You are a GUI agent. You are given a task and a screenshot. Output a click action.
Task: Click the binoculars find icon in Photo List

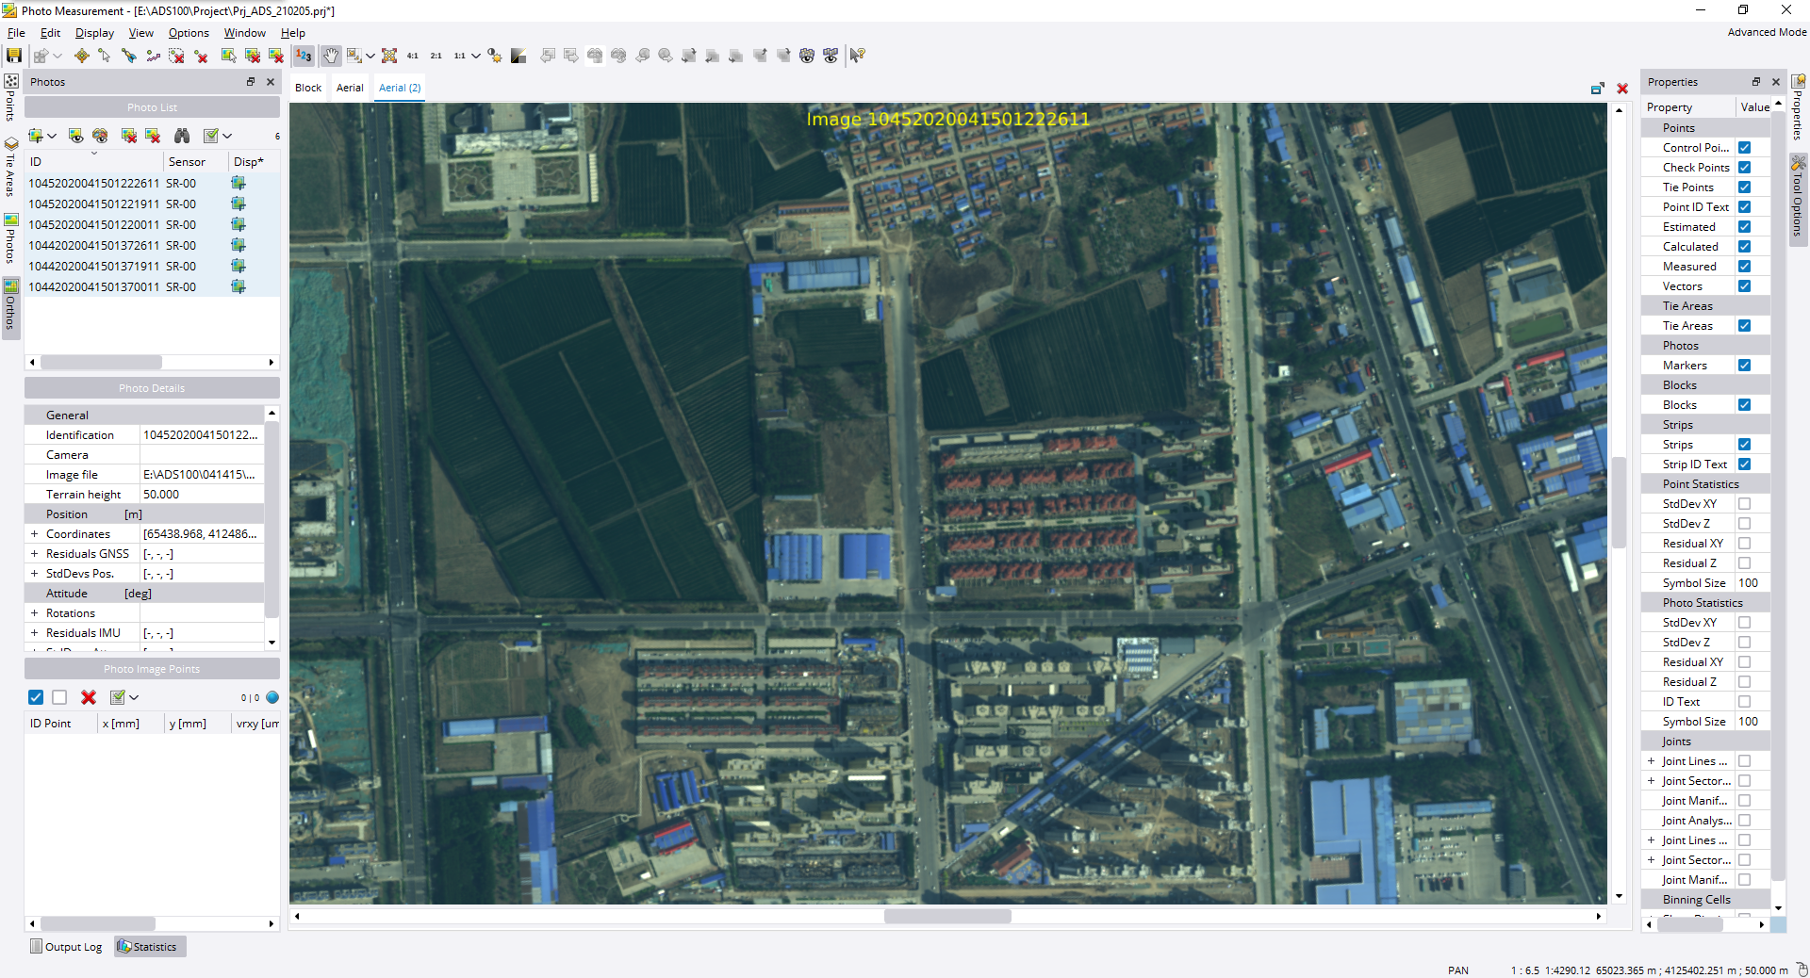[182, 136]
